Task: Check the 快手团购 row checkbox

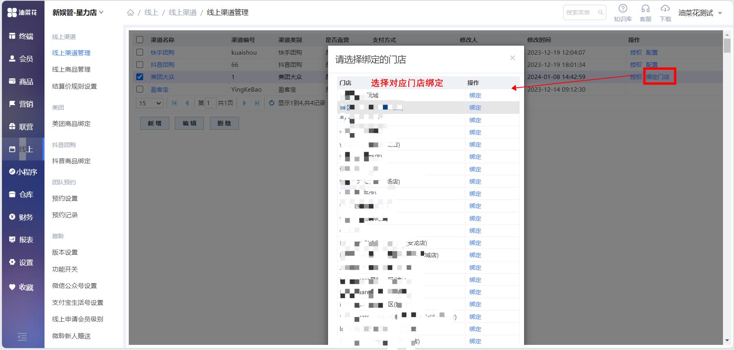Action: pos(140,52)
